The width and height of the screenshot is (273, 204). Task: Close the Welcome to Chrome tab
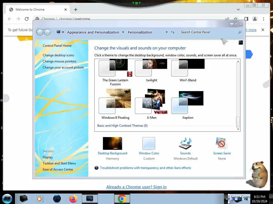[x=66, y=10]
